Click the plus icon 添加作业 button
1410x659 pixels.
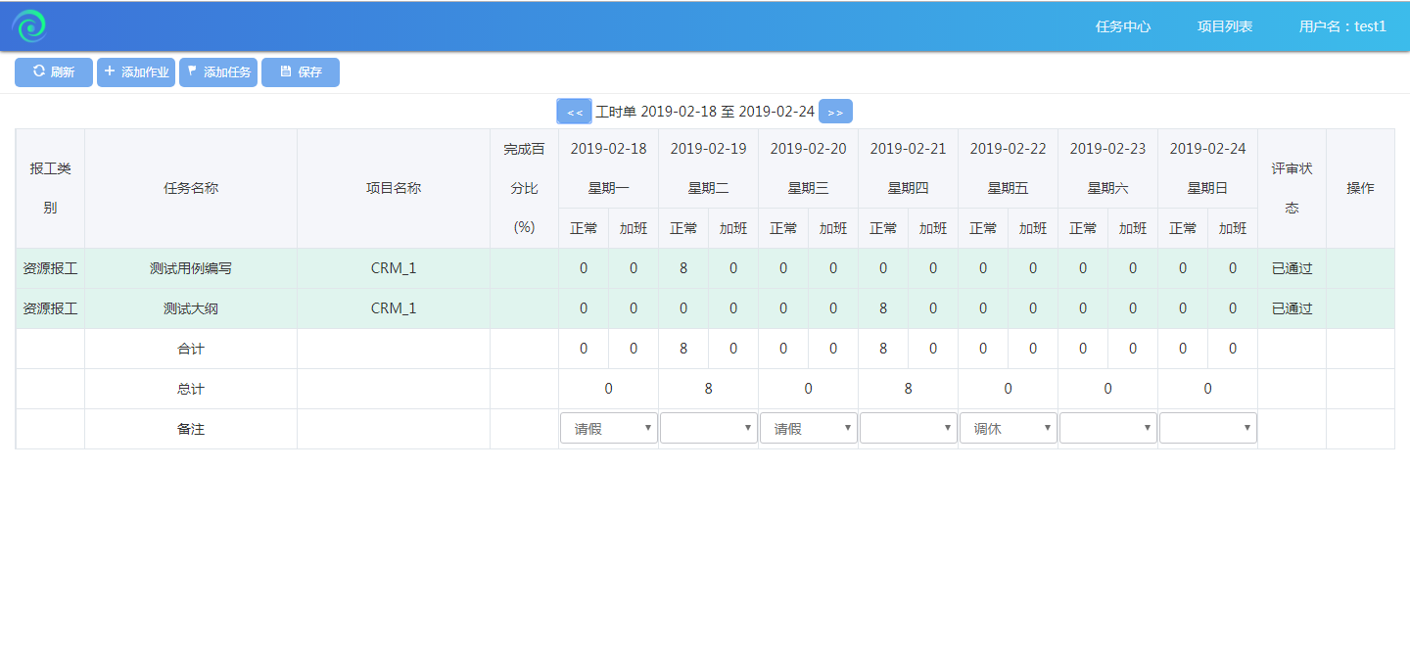pos(136,72)
